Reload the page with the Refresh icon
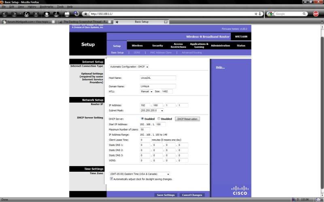The height and width of the screenshot is (202, 324). (26, 14)
